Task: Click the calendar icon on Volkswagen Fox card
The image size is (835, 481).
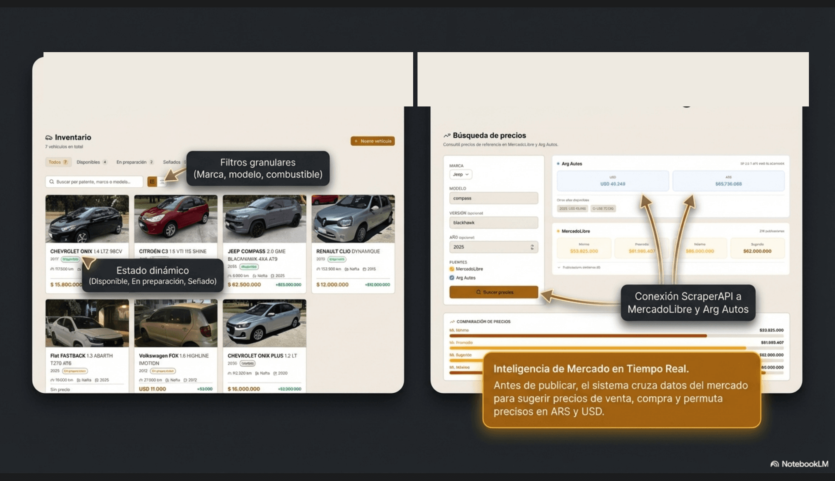Action: click(185, 380)
